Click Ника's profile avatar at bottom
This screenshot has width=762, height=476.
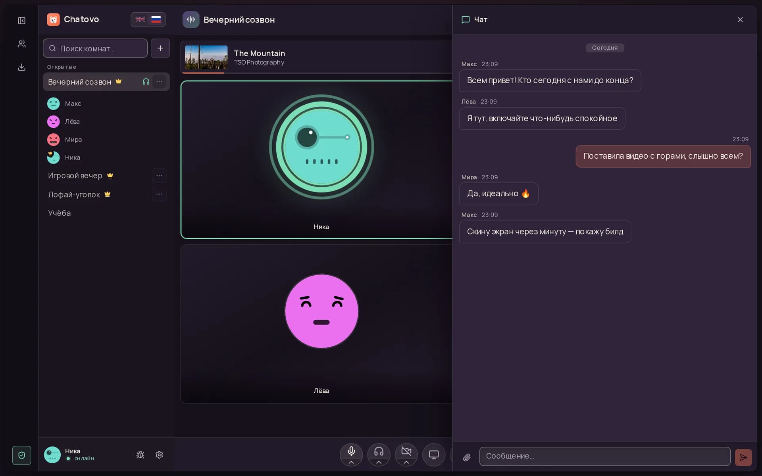pos(52,455)
